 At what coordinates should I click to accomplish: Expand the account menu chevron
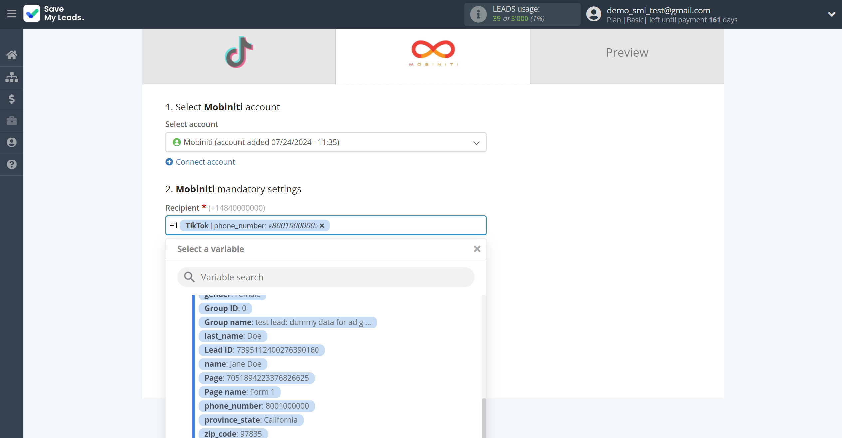[x=832, y=14]
